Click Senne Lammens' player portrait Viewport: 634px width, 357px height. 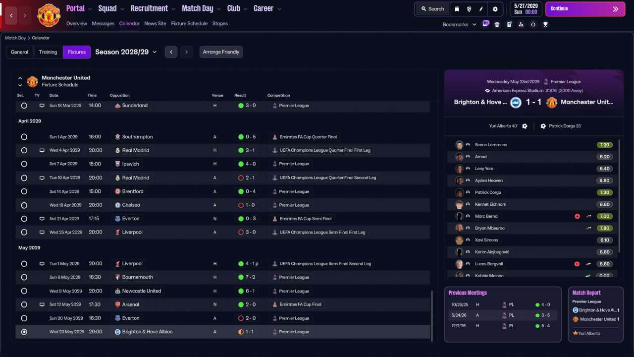click(x=459, y=145)
